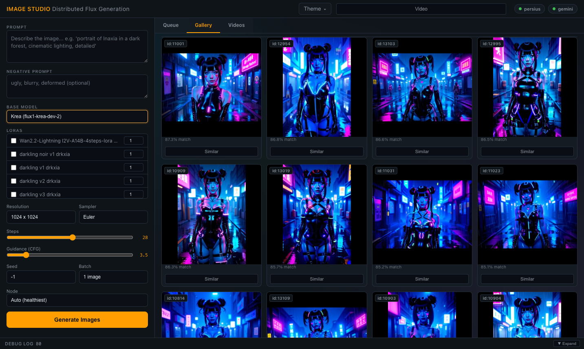
Task: Click the persius node status badge
Action: pos(529,9)
